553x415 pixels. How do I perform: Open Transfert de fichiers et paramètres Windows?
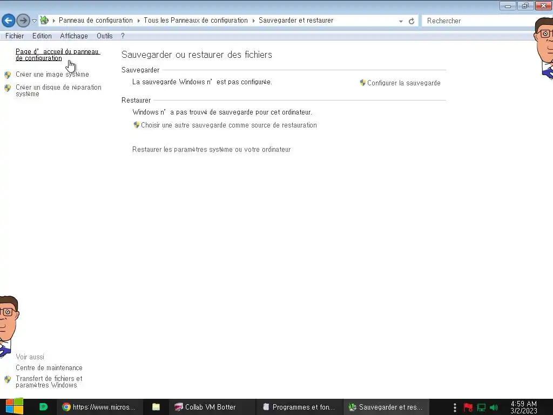49,381
